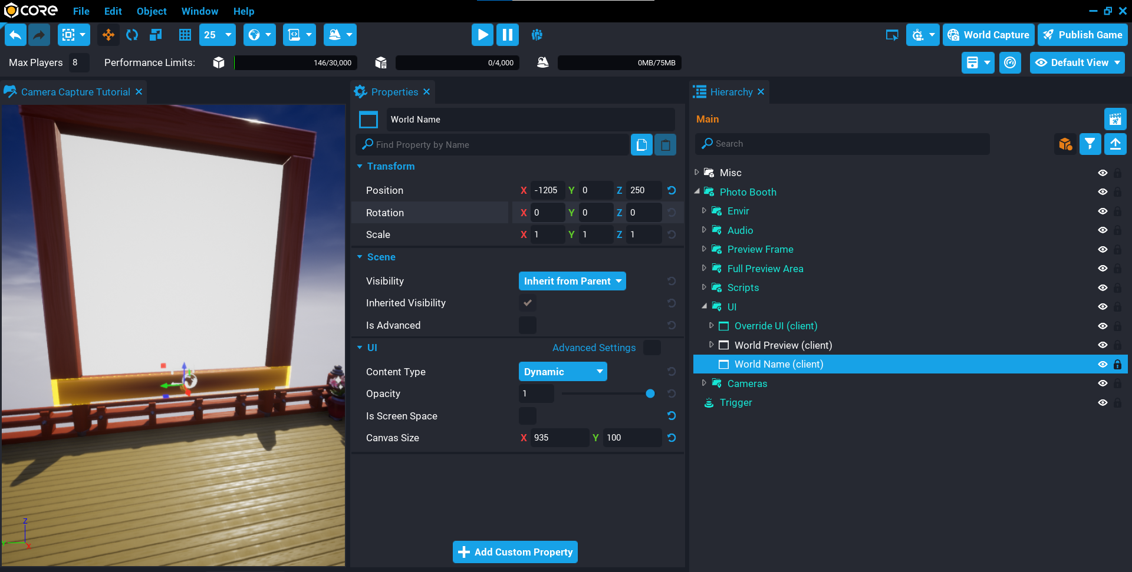Click the Undo arrow icon
The image size is (1132, 572).
(15, 35)
